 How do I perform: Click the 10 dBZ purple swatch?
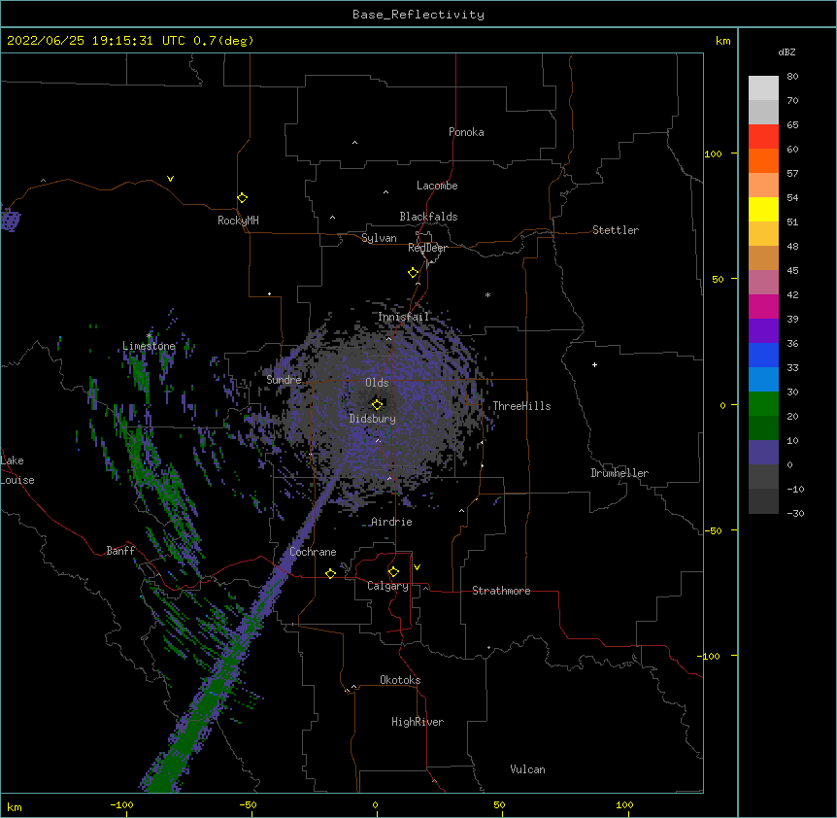pyautogui.click(x=763, y=453)
